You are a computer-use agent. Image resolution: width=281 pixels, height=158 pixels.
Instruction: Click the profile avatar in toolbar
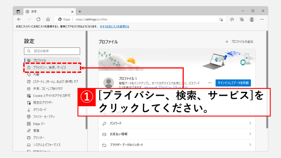252,19
